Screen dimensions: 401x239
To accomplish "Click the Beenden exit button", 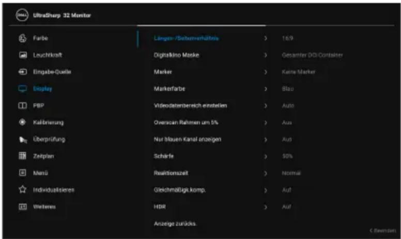I will pos(383,231).
